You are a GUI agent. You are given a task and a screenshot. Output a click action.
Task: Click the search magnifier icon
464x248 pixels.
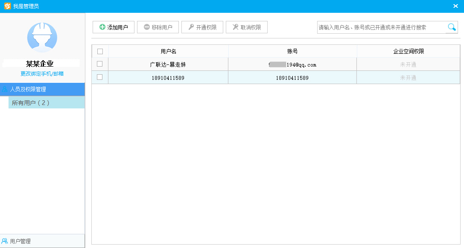tap(452, 27)
